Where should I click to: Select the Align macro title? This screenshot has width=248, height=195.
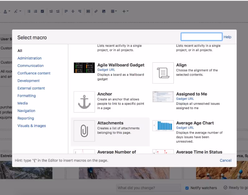pyautogui.click(x=181, y=65)
